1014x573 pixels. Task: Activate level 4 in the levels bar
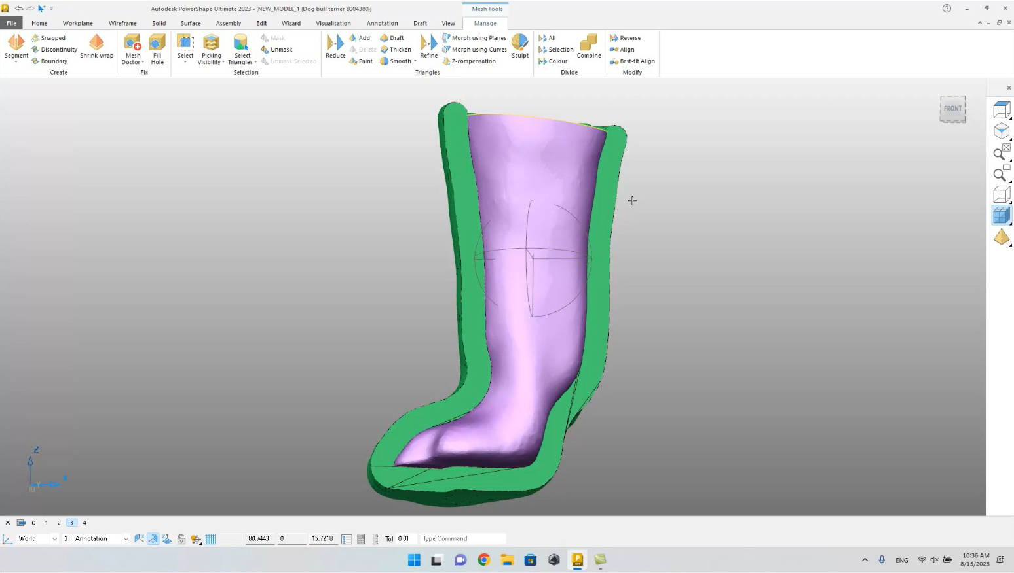84,523
